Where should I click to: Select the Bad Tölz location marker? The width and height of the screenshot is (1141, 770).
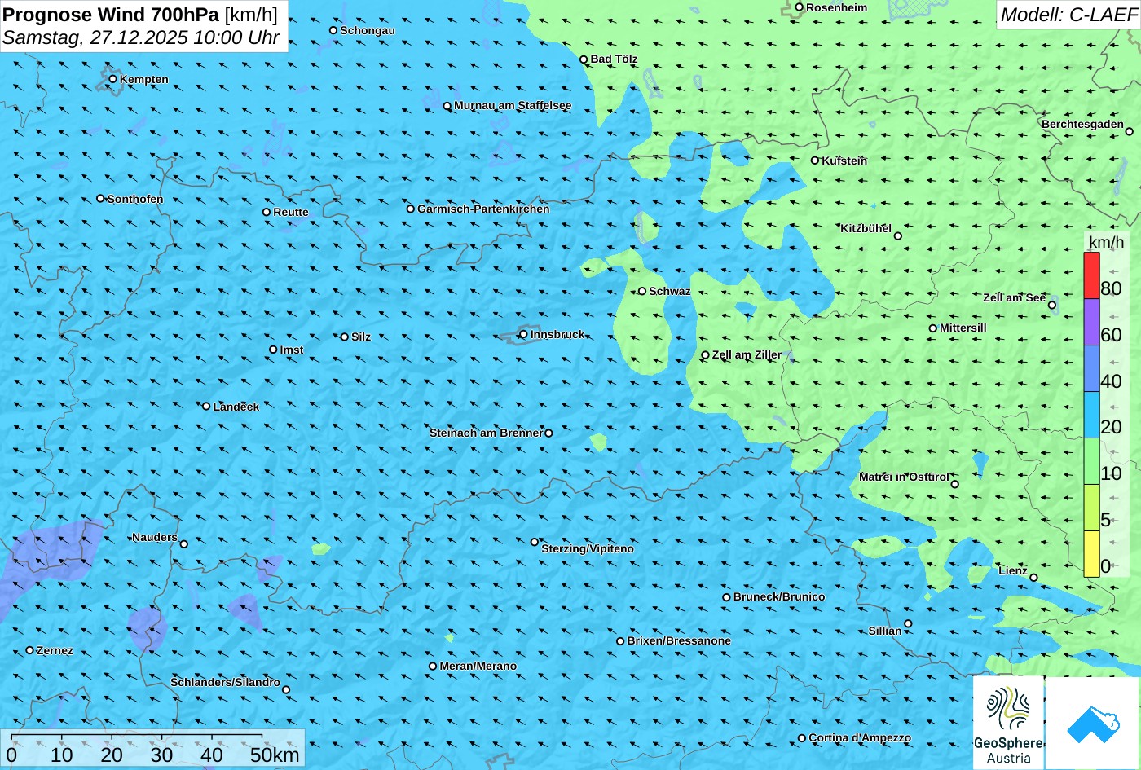click(584, 59)
